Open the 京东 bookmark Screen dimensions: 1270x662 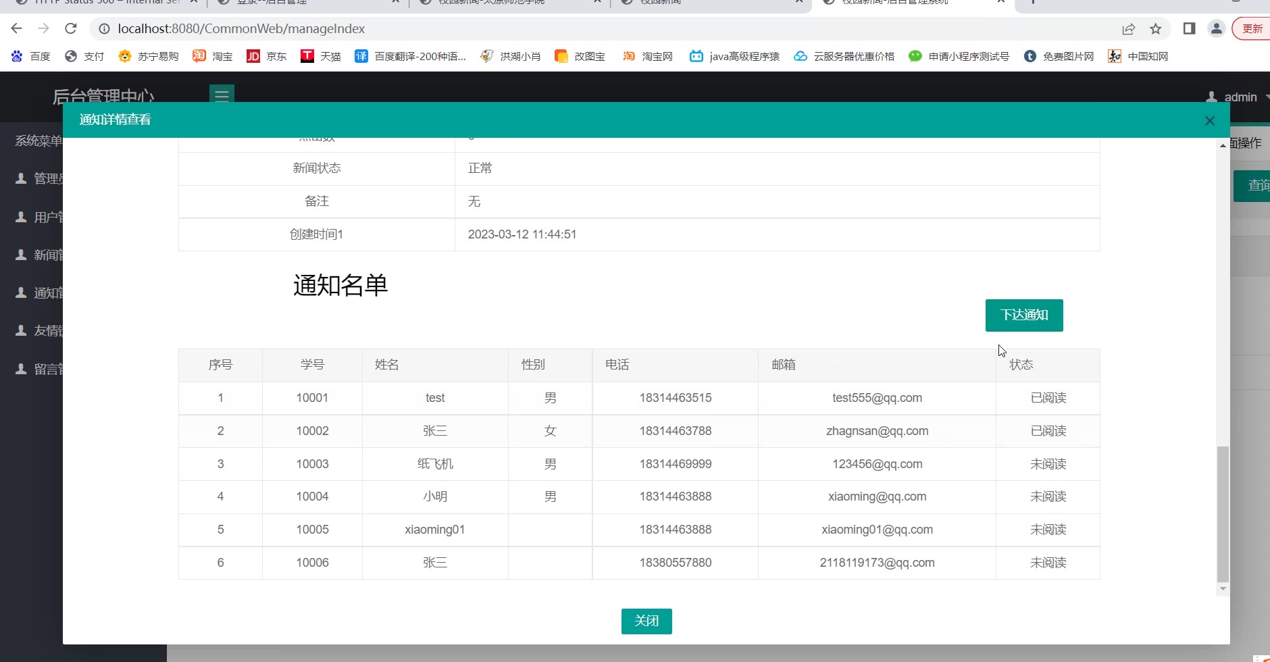pos(267,56)
